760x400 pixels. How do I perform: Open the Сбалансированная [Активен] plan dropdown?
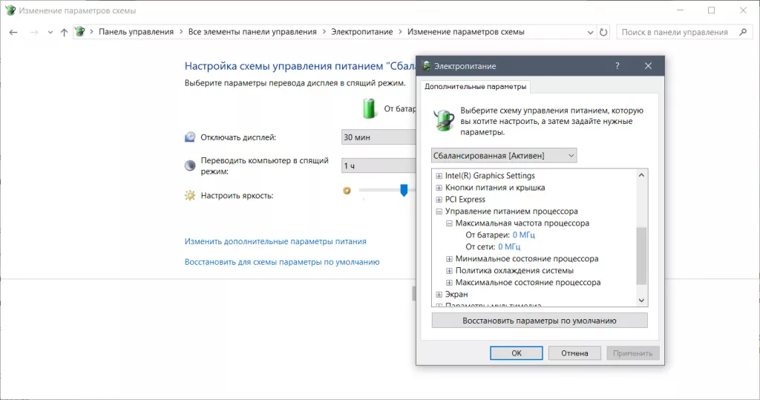(504, 156)
